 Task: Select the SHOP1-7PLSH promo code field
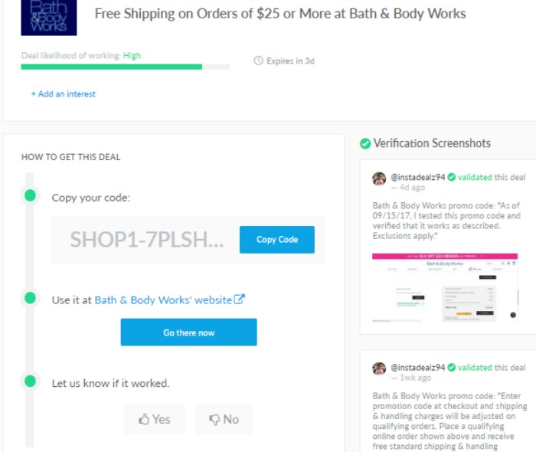pyautogui.click(x=147, y=239)
